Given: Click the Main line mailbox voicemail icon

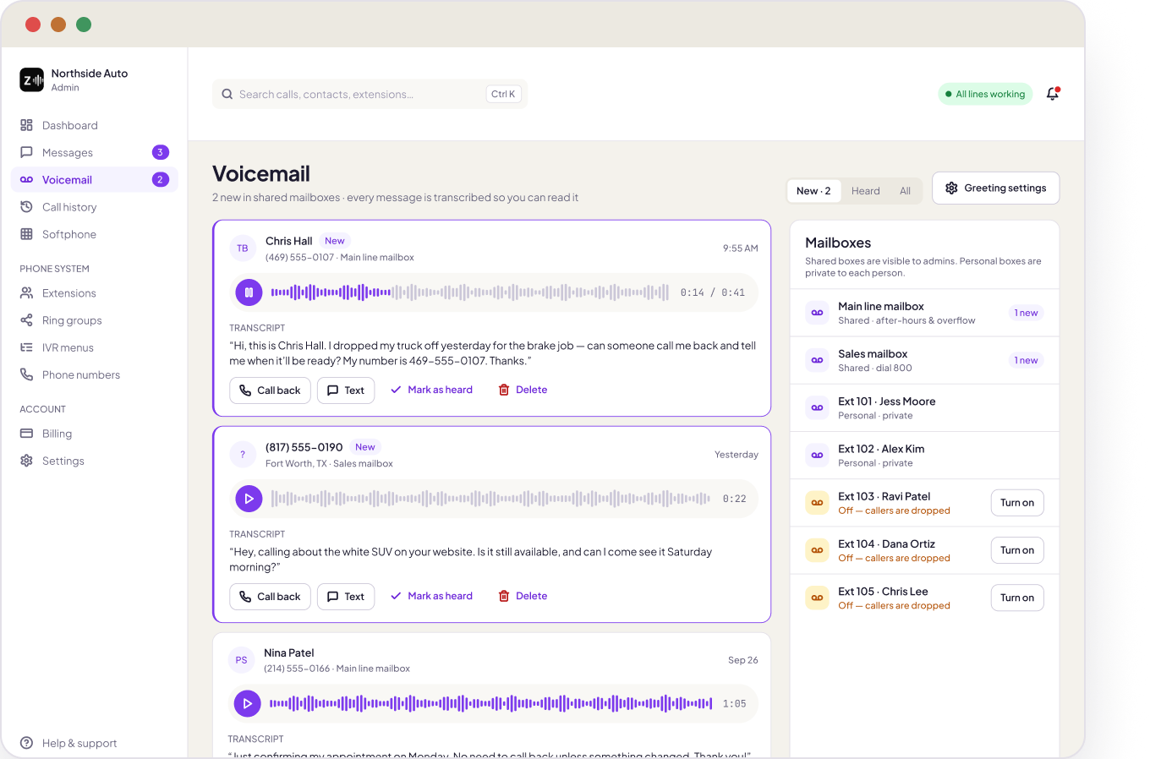Looking at the screenshot, I should (x=817, y=313).
